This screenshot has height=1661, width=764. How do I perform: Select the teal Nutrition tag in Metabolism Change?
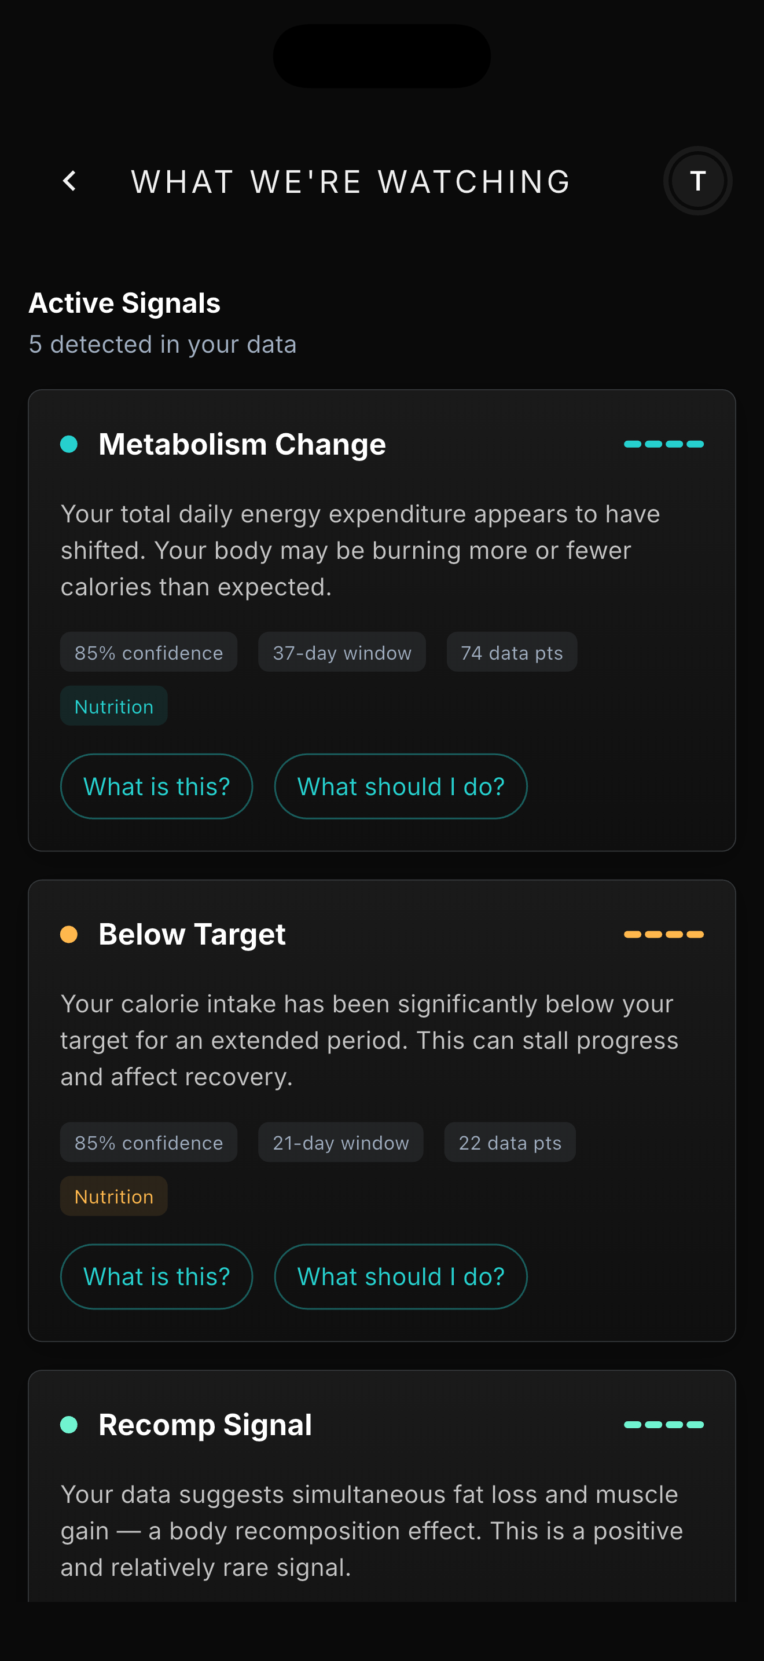coord(114,706)
